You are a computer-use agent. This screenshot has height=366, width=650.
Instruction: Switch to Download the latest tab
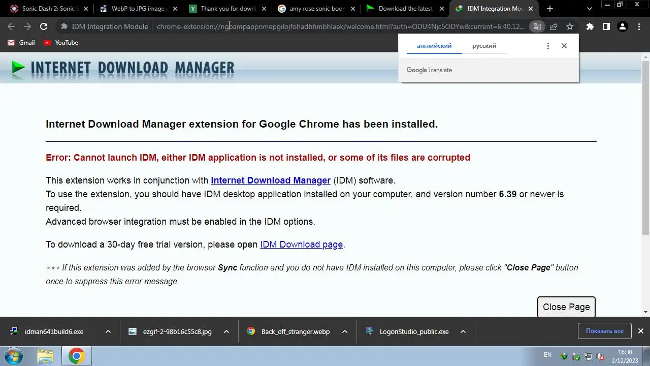tap(405, 9)
